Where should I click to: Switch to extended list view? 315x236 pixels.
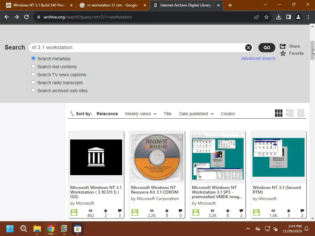tap(290, 113)
